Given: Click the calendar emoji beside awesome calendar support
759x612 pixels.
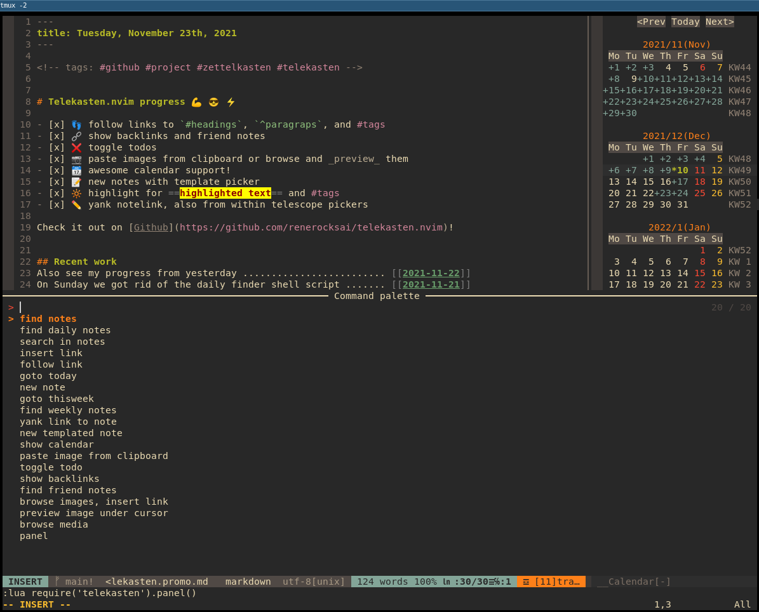Looking at the screenshot, I should click(x=77, y=170).
